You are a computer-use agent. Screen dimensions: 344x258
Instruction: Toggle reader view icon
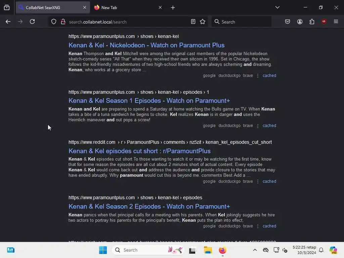click(x=193, y=21)
